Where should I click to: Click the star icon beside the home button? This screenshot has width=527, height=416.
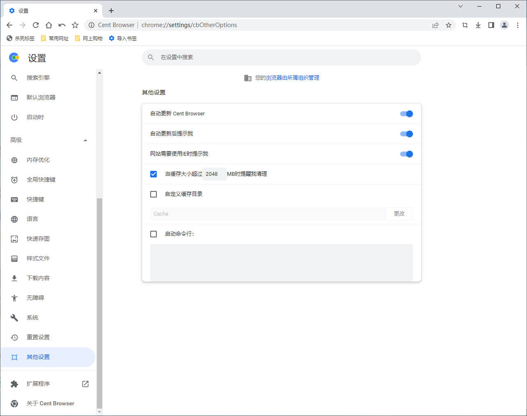coord(75,25)
